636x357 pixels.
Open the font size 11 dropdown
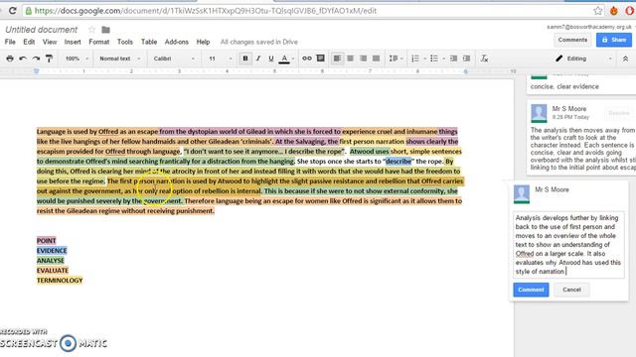point(221,59)
